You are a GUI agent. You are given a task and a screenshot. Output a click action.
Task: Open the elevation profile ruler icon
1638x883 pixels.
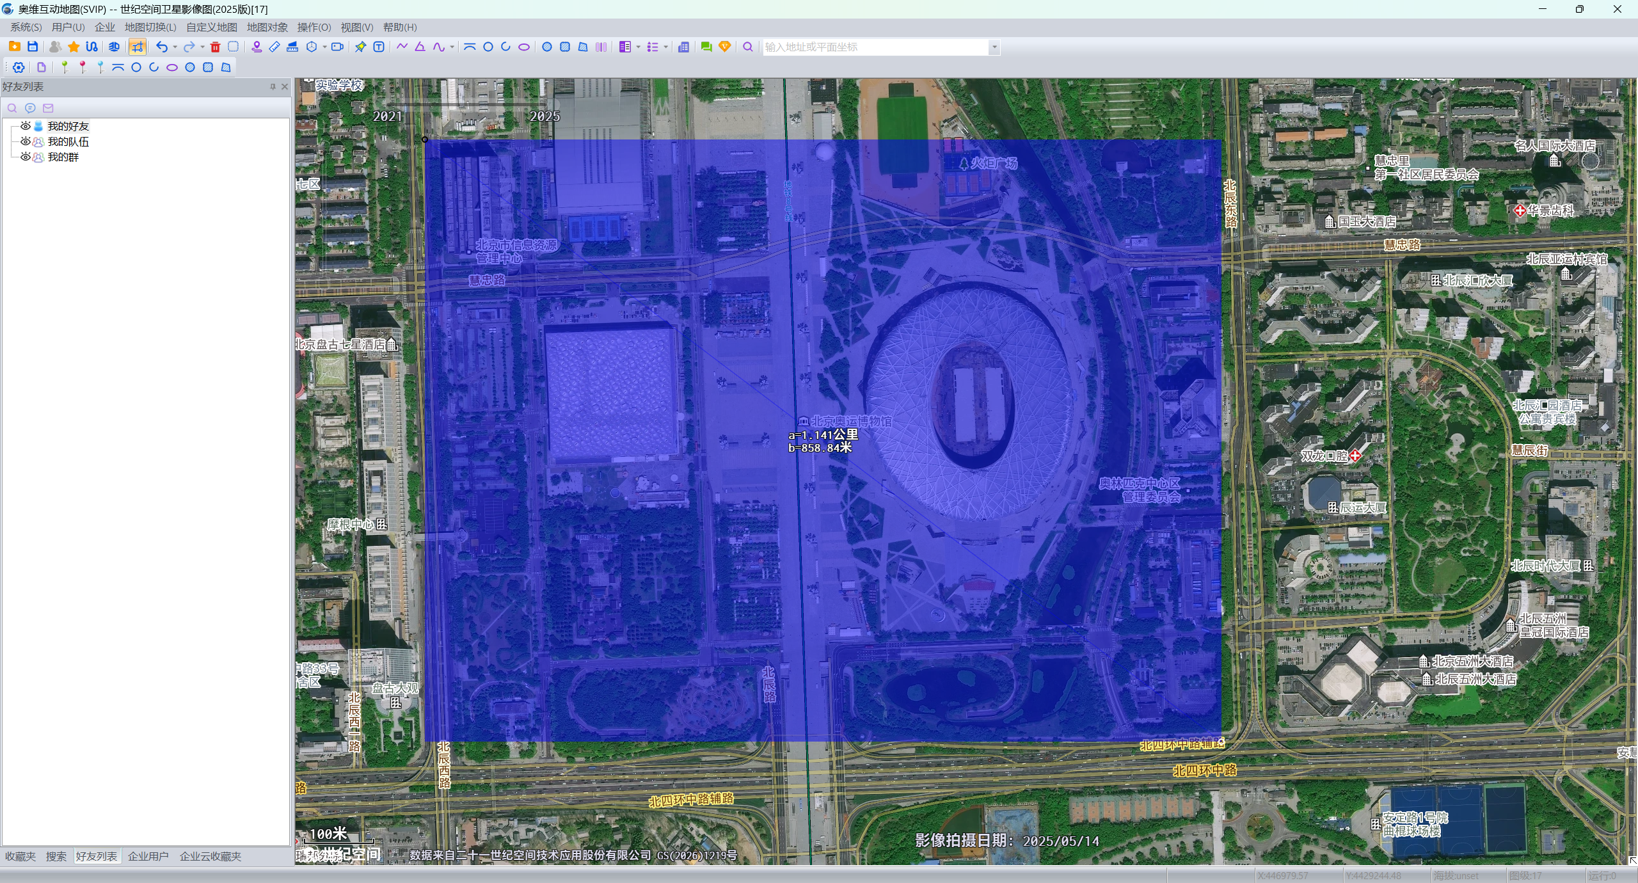point(292,47)
